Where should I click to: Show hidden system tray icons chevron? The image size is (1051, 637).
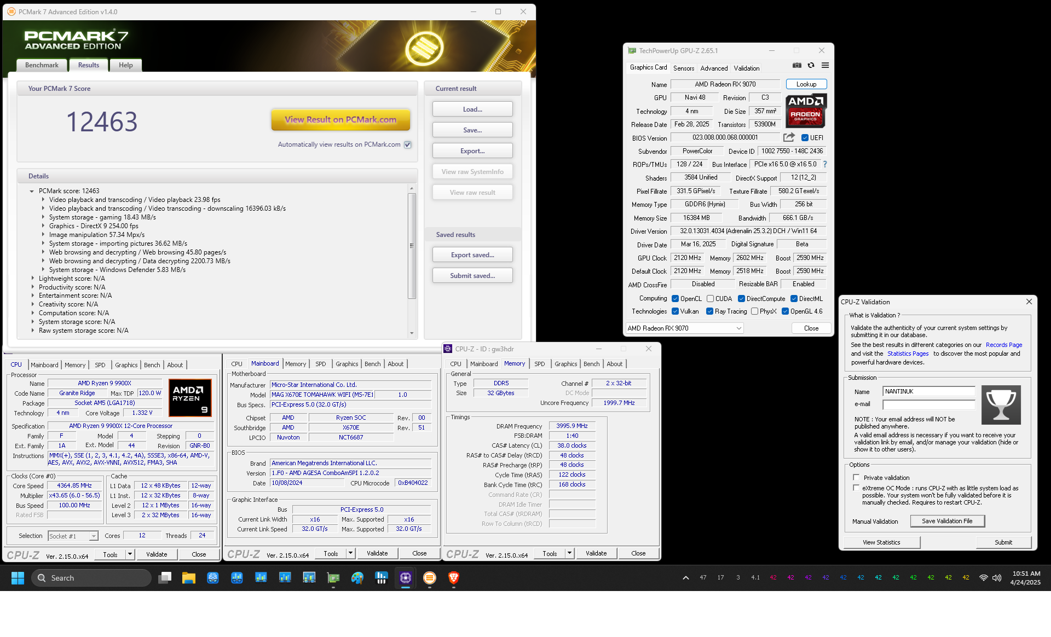point(685,578)
